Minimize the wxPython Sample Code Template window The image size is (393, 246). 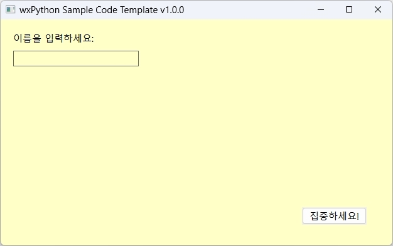(x=321, y=10)
